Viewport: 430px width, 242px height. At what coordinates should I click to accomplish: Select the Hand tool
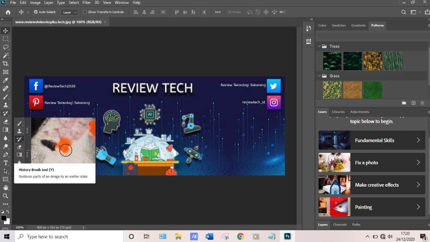tap(5, 188)
